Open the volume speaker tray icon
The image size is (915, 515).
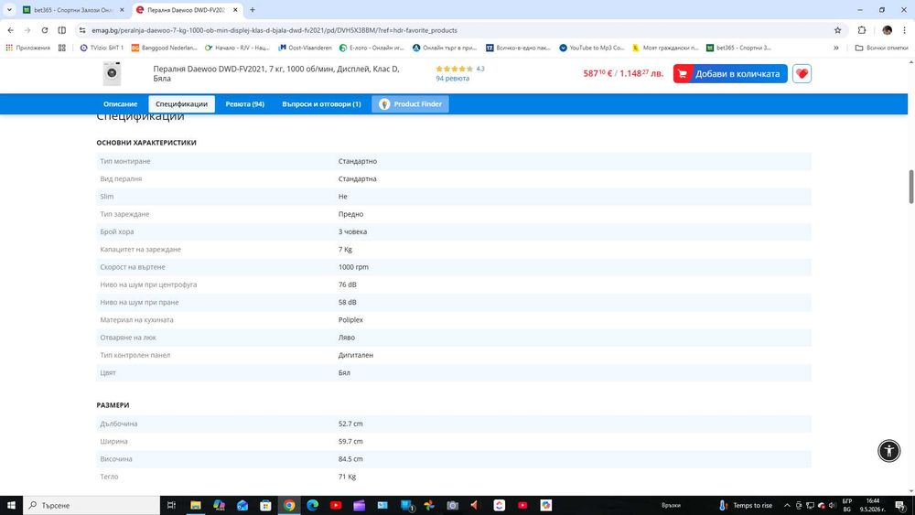[x=832, y=505]
